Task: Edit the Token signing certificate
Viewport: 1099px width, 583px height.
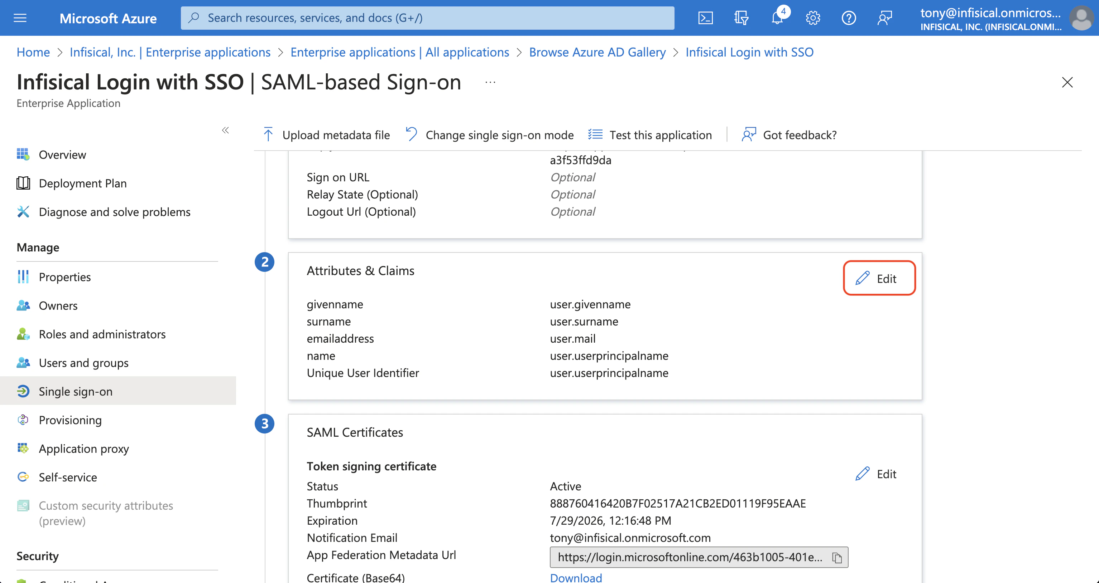Action: point(876,474)
